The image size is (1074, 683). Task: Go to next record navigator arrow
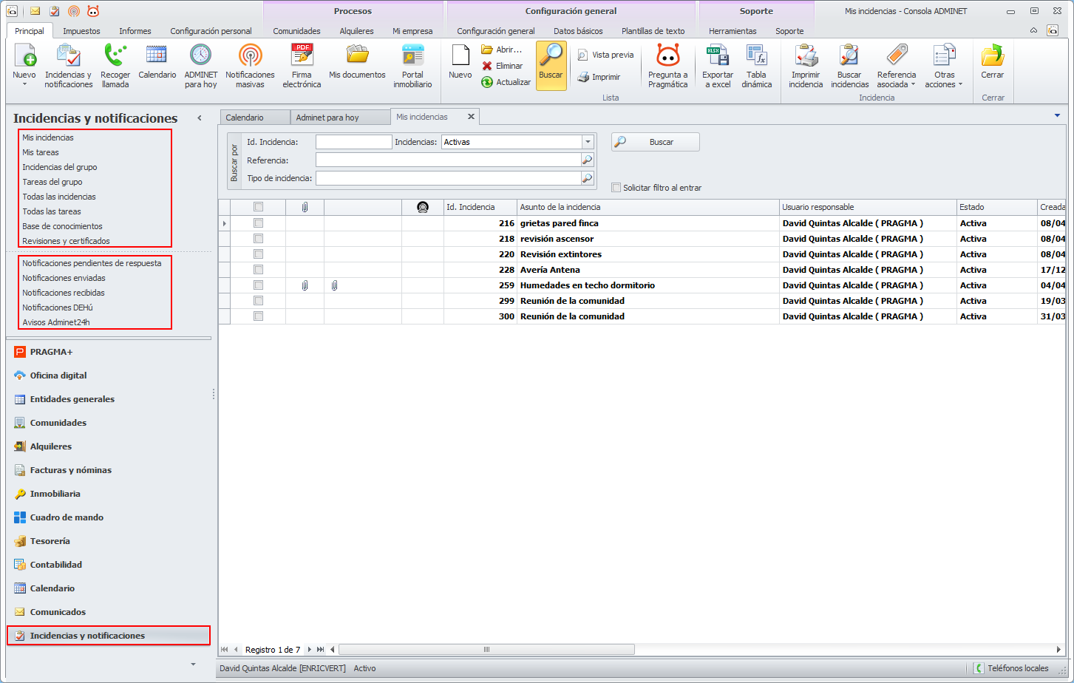point(310,650)
